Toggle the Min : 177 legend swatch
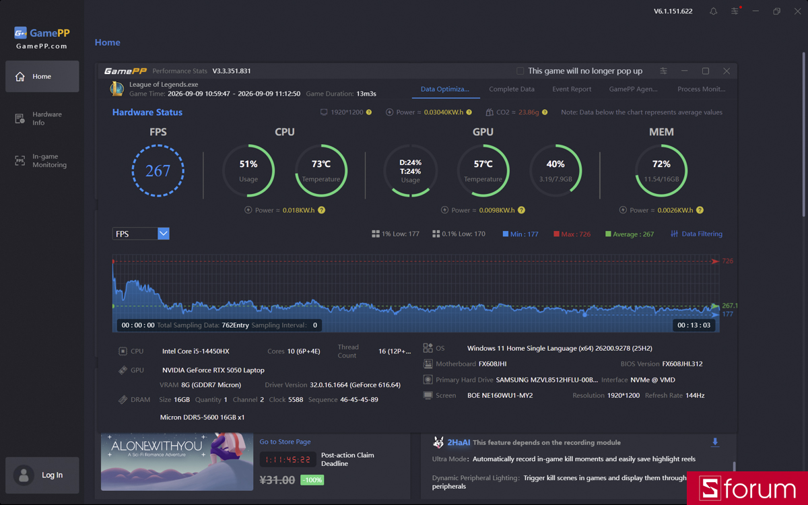The image size is (808, 505). pos(506,234)
